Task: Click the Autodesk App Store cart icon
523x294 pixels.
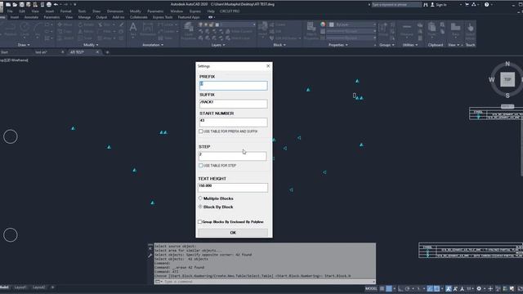Action: coord(467,5)
